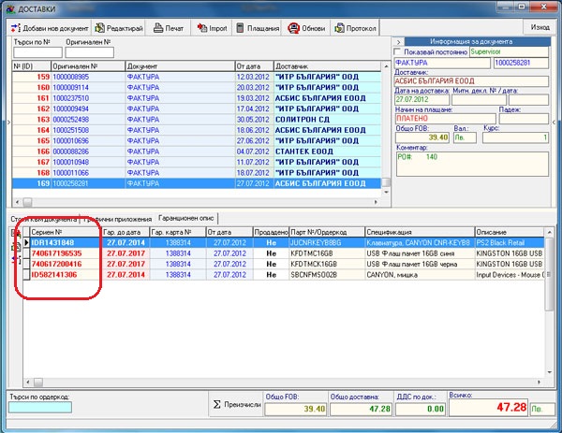
Task: Switch to the Гаранционен опис tab
Action: (x=185, y=218)
